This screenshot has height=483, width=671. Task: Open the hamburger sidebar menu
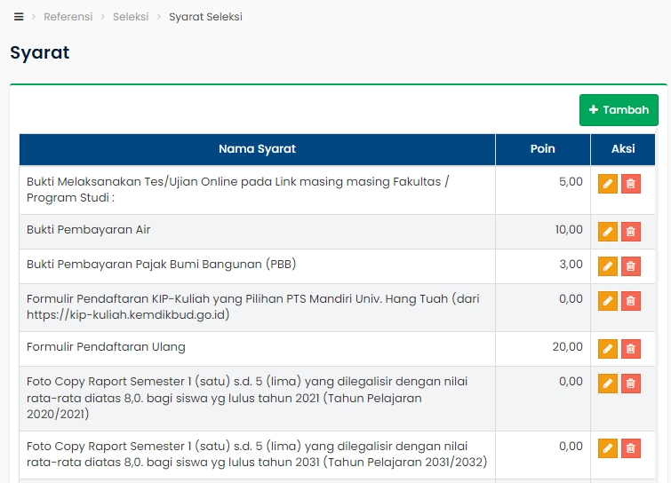(x=19, y=17)
